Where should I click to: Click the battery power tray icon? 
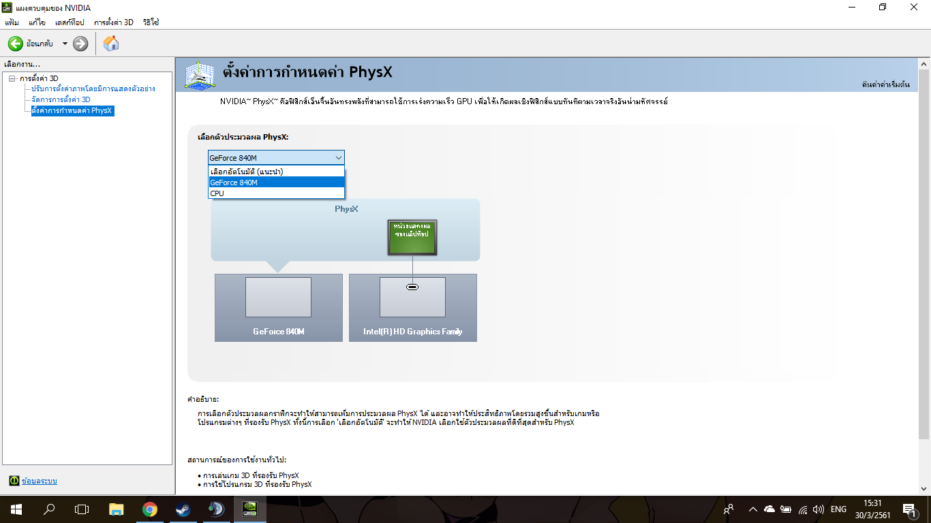point(786,509)
